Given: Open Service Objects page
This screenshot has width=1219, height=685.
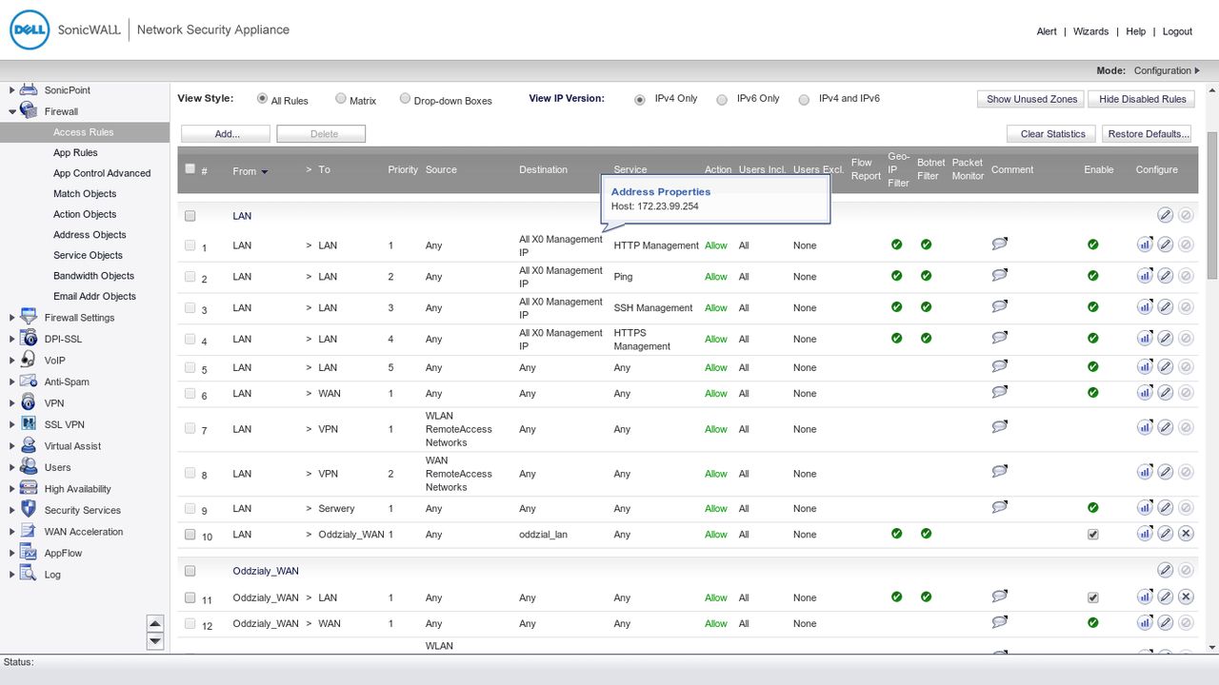Looking at the screenshot, I should pyautogui.click(x=88, y=255).
